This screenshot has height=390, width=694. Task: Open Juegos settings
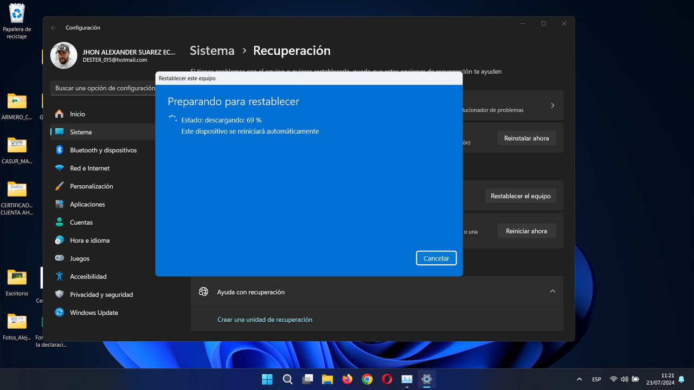point(103,258)
